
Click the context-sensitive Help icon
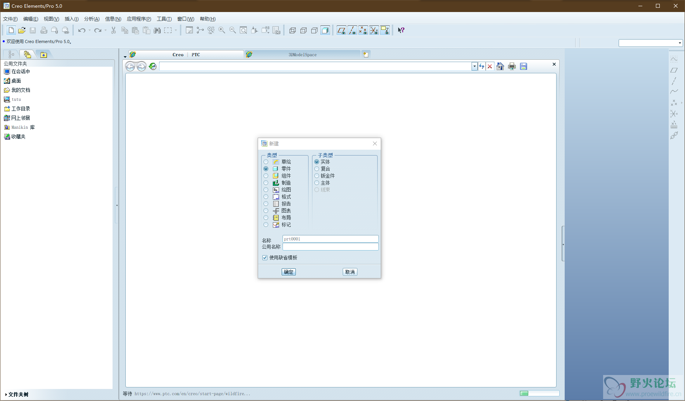[x=401, y=30]
